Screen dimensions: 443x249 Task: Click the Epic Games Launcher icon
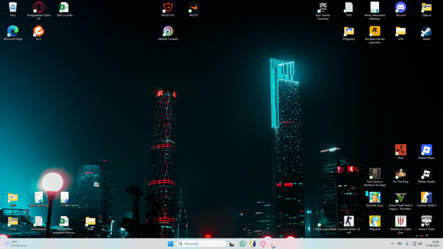(323, 11)
